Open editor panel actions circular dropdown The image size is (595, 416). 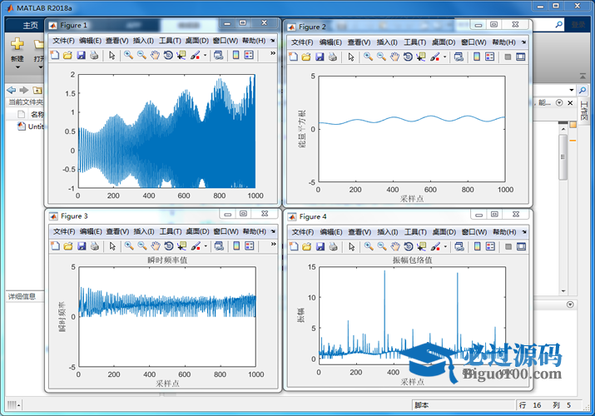click(559, 103)
